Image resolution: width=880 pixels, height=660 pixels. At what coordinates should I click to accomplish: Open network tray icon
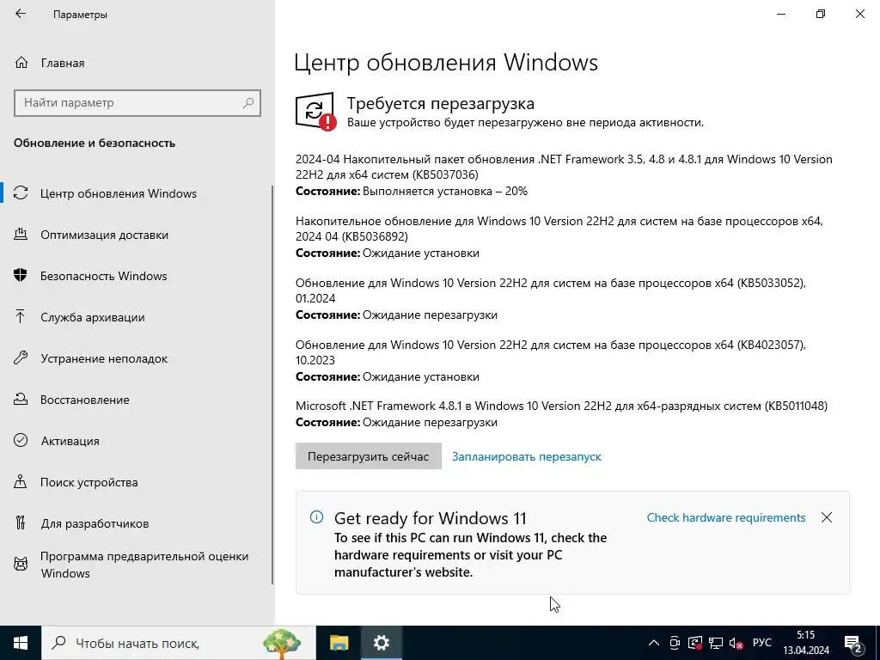click(716, 643)
